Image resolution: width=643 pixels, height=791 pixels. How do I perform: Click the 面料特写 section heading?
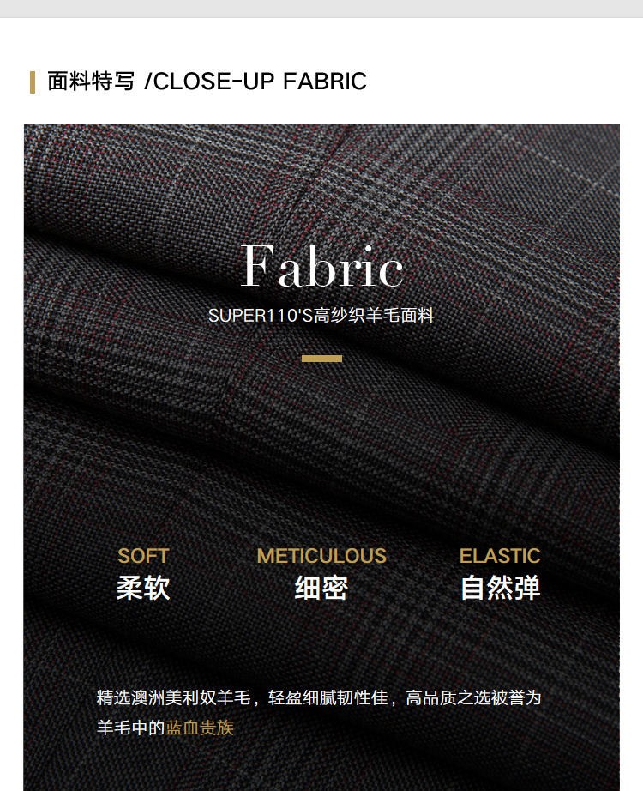91,82
